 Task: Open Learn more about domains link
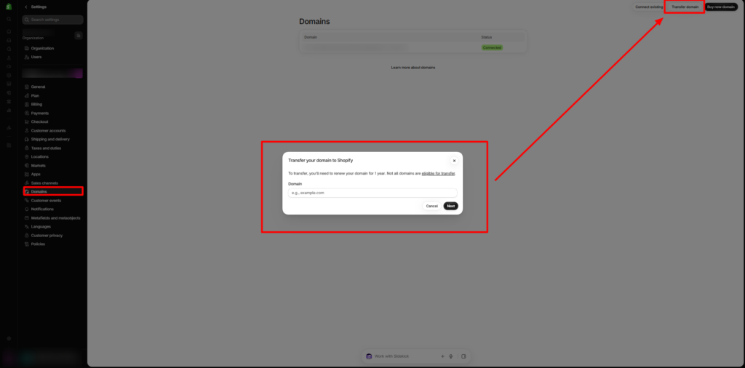click(x=413, y=68)
